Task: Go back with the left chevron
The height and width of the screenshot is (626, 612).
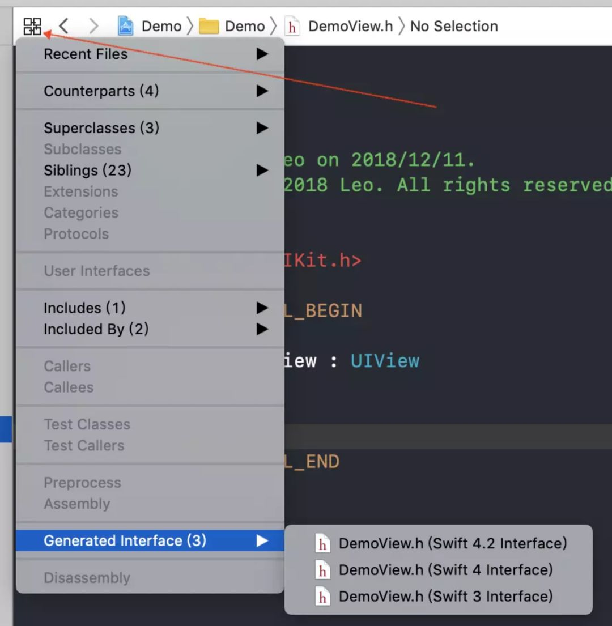Action: coord(63,26)
